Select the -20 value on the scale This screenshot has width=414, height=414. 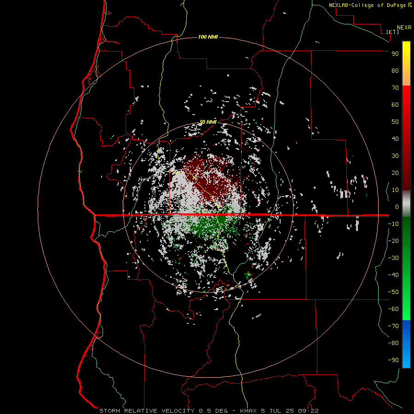(393, 241)
